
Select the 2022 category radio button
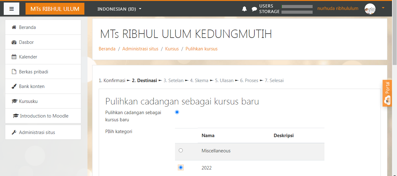pyautogui.click(x=181, y=168)
